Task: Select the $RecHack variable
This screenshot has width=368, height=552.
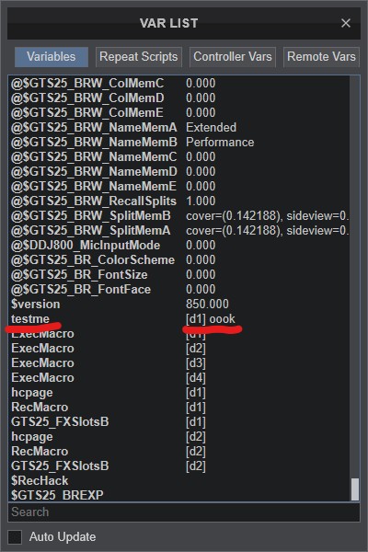Action: coord(179,481)
